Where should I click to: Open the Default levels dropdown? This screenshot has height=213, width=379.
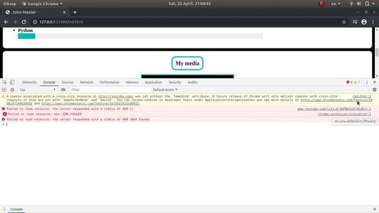[x=165, y=89]
